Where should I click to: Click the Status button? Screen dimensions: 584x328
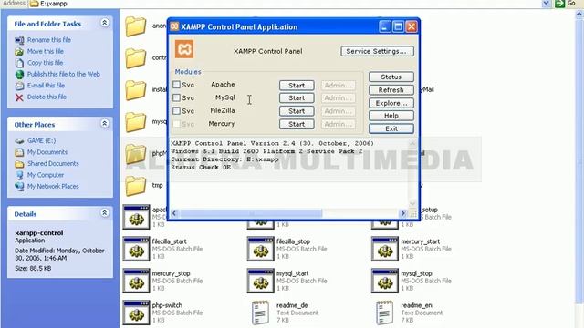point(391,77)
